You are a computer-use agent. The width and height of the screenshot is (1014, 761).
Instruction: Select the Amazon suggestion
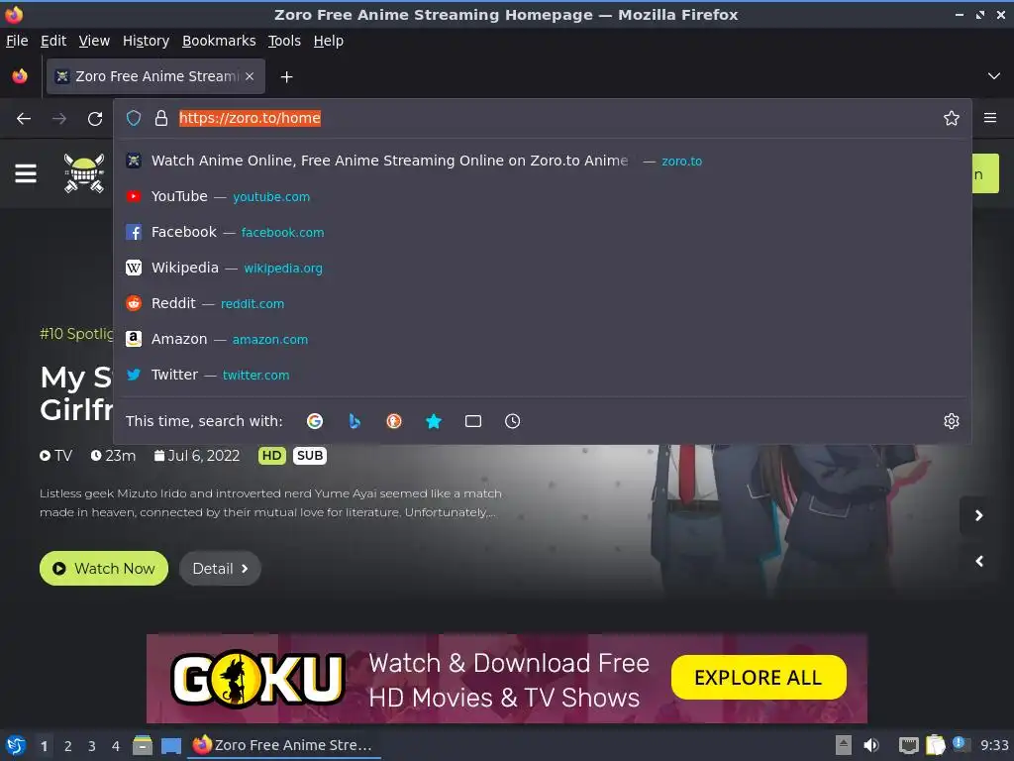pos(543,339)
